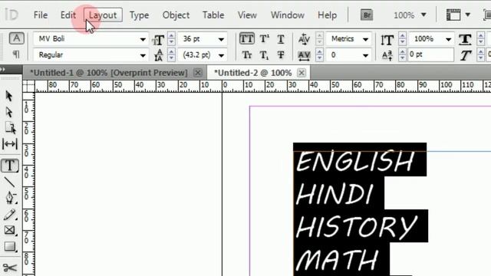Close the Untitled-2 document tab
This screenshot has height=276, width=491.
click(302, 73)
